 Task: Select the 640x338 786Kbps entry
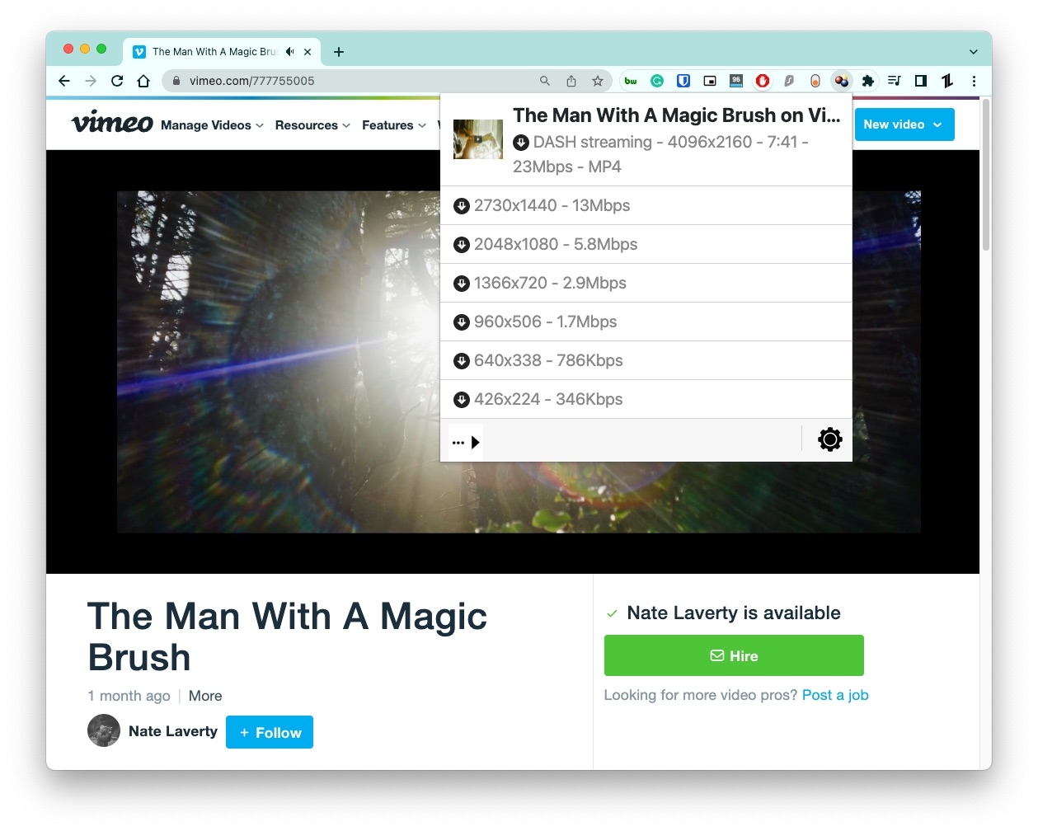coord(646,360)
